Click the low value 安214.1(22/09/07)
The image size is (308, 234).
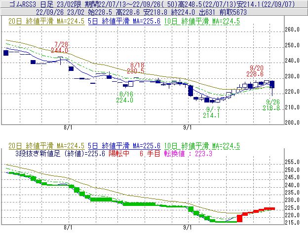[x=266, y=4]
